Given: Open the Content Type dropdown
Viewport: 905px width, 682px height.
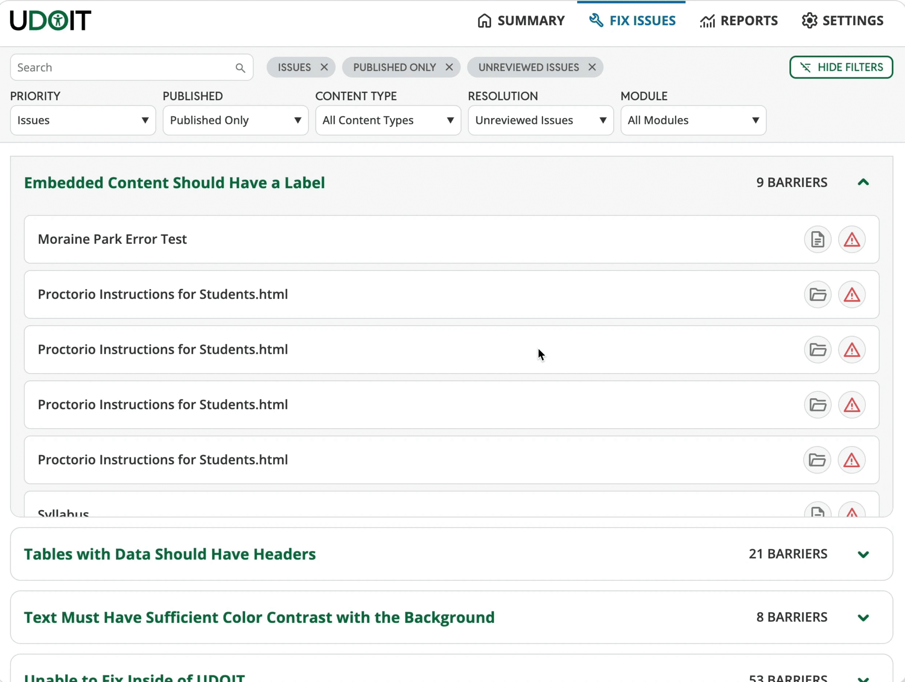Looking at the screenshot, I should 388,120.
